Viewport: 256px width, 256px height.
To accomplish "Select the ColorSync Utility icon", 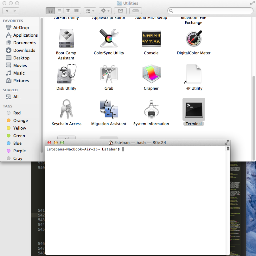I will coord(109,39).
